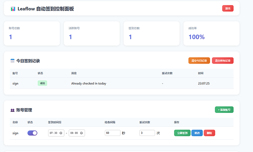This screenshot has width=253, height=152.
Task: Edit the sign account with blue 修改 button
Action: point(197,133)
